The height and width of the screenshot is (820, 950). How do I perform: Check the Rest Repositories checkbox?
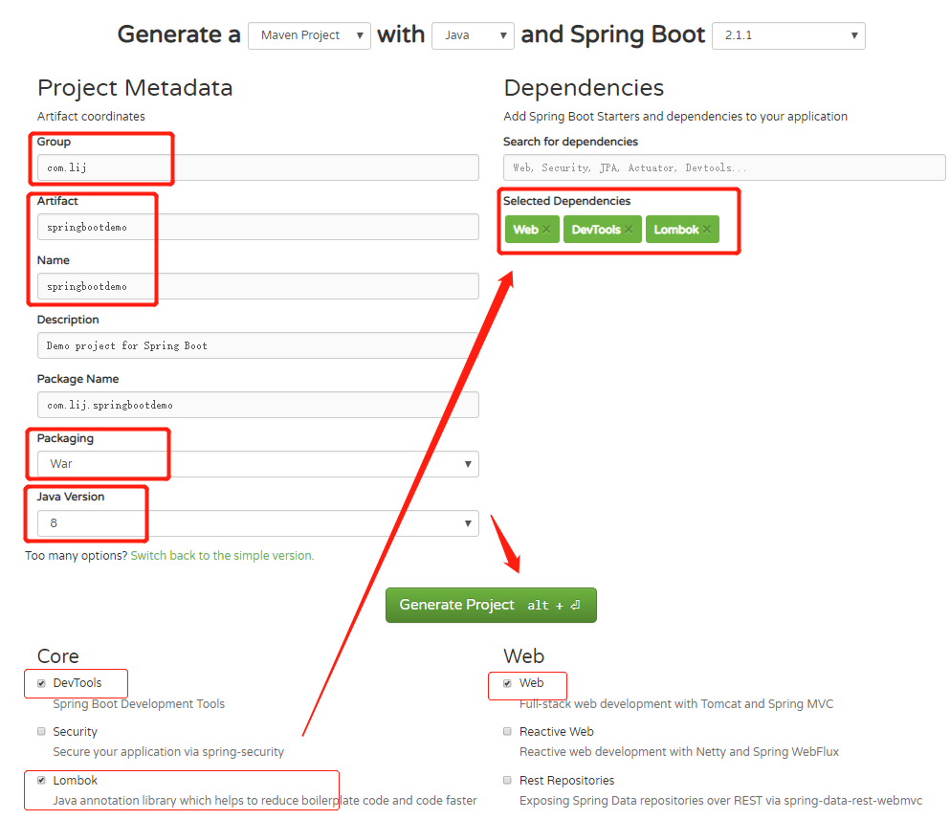[x=507, y=780]
